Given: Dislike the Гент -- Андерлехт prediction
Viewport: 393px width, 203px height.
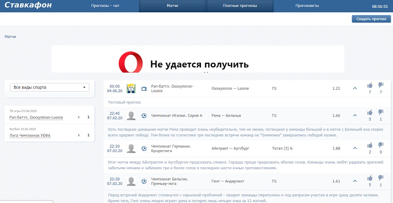Looking at the screenshot, I should 381,178.
